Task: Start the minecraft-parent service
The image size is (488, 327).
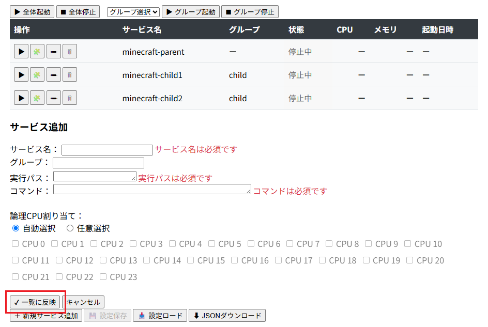Action: point(21,51)
